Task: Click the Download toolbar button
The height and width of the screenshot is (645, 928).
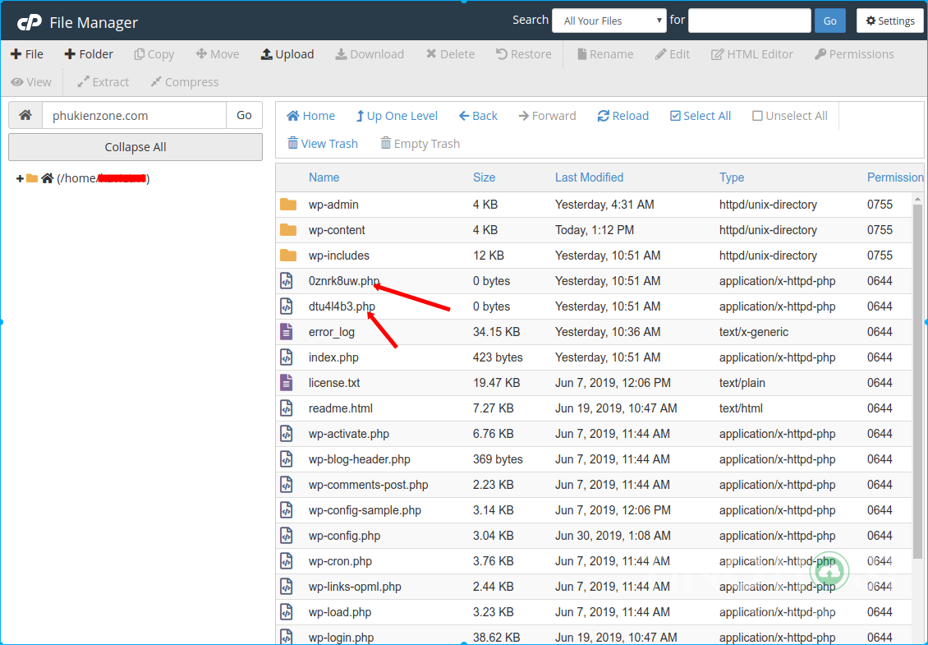Action: (370, 54)
